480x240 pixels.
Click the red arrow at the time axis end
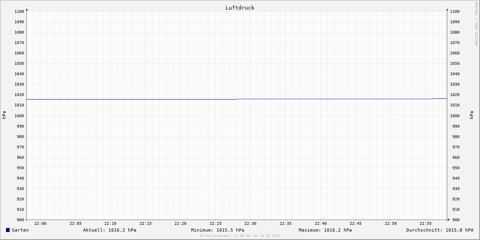449,220
